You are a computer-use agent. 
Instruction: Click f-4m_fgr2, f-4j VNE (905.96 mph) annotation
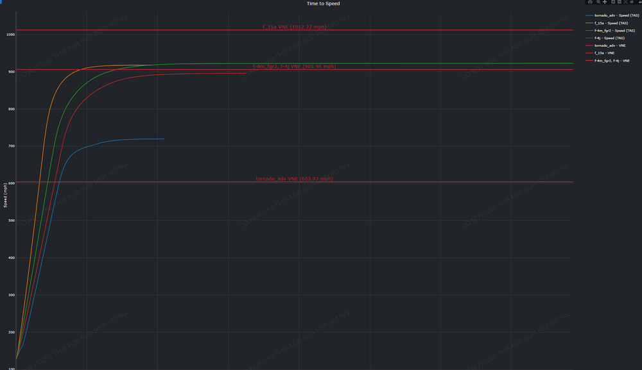[x=294, y=67]
